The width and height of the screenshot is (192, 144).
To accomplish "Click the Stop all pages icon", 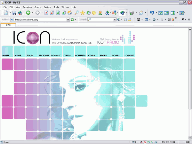I will click(x=52, y=12).
